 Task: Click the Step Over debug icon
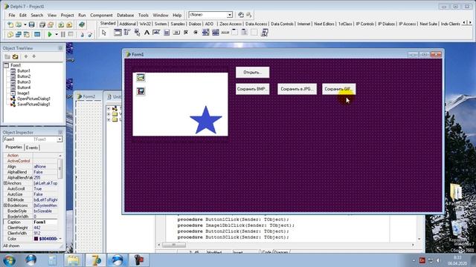click(x=90, y=35)
